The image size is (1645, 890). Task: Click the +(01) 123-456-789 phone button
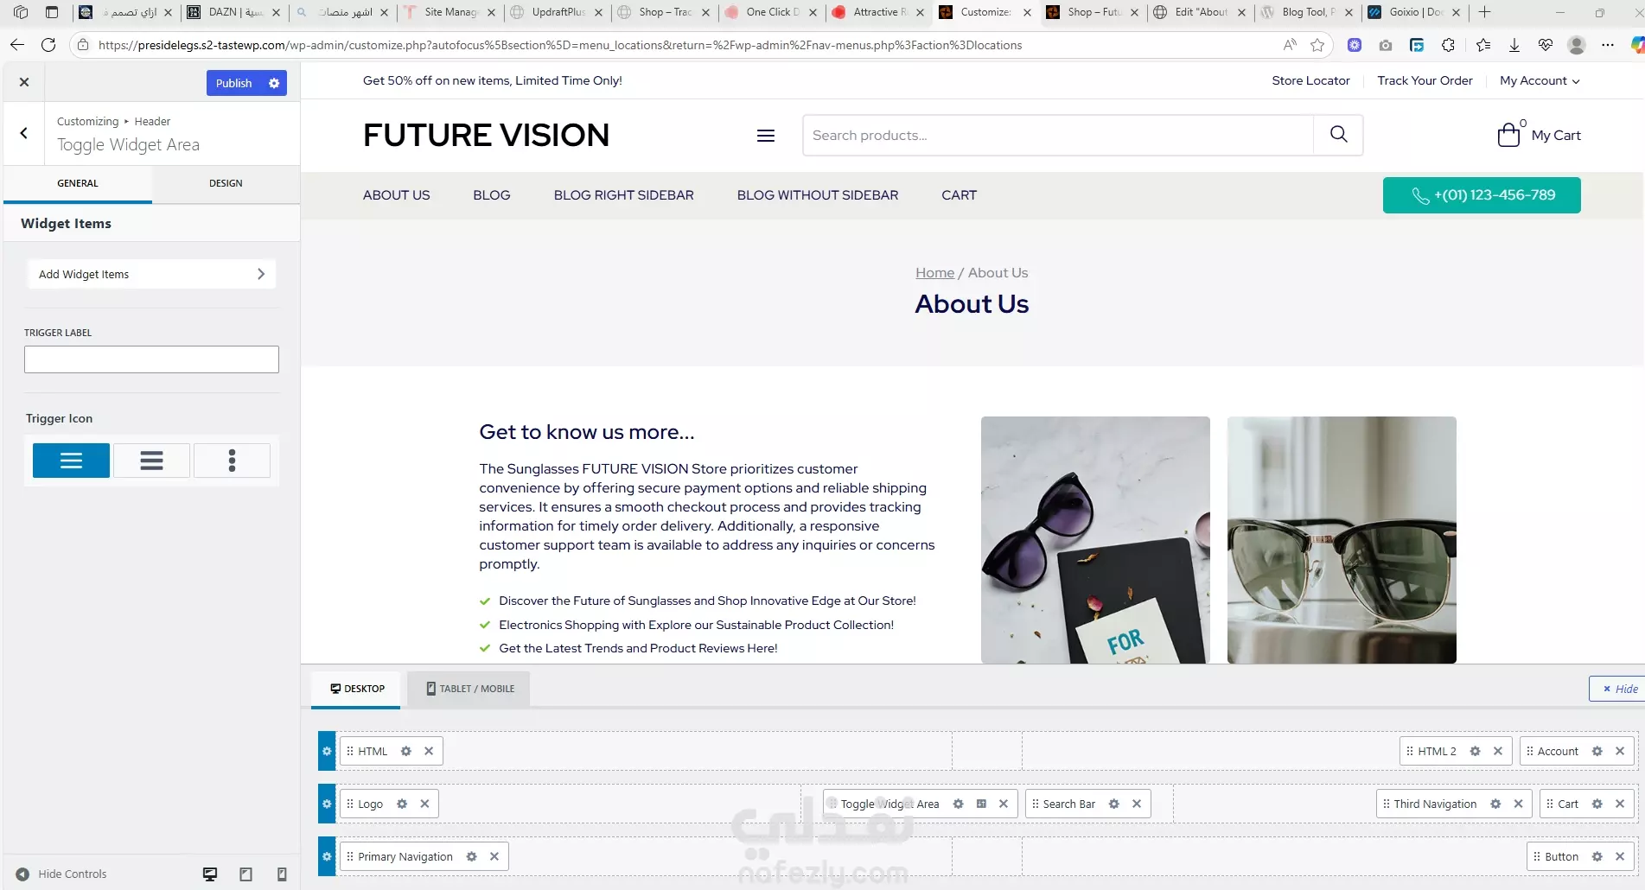click(1482, 195)
